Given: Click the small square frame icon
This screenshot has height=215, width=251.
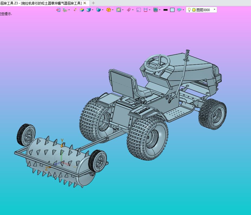Looking at the screenshot, I should tap(139, 10).
